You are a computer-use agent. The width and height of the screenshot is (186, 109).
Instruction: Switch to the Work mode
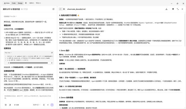tap(7, 3)
